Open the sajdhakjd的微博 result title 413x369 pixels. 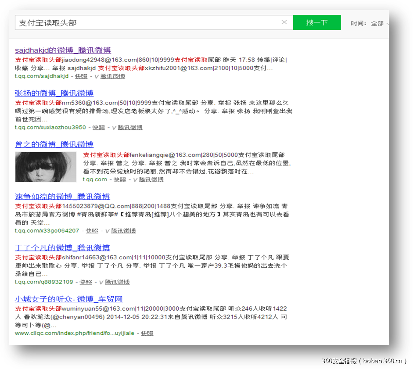62,50
